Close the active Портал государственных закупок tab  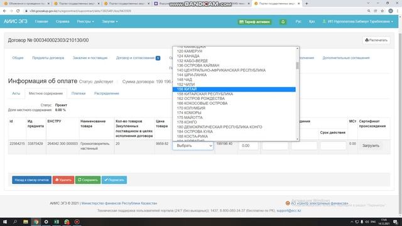tap(299, 4)
